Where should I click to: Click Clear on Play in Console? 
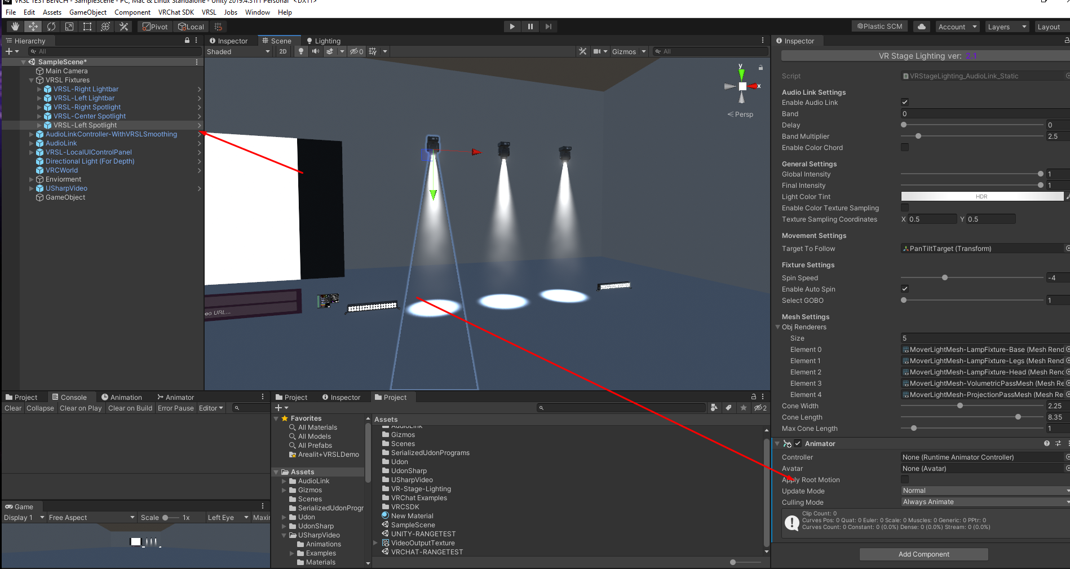coord(81,408)
